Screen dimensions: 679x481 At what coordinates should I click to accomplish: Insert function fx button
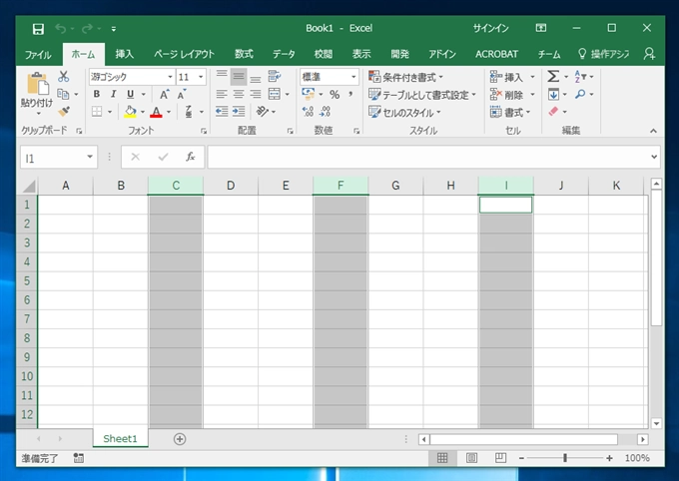pyautogui.click(x=190, y=157)
